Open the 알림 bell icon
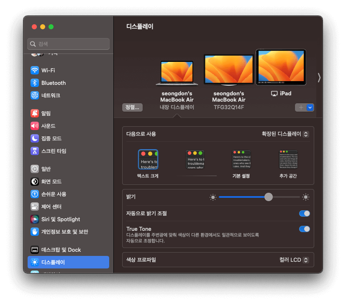 tap(35, 113)
